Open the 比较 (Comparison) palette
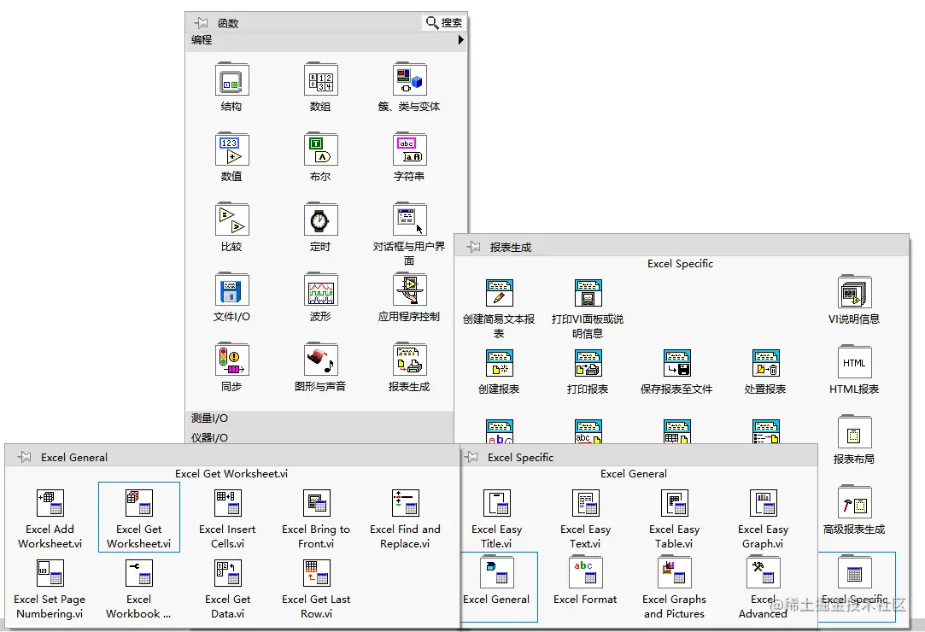The height and width of the screenshot is (632, 925). (x=231, y=220)
